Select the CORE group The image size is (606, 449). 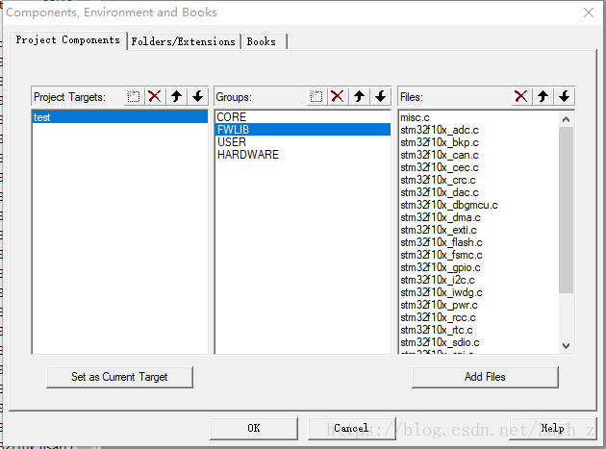303,117
